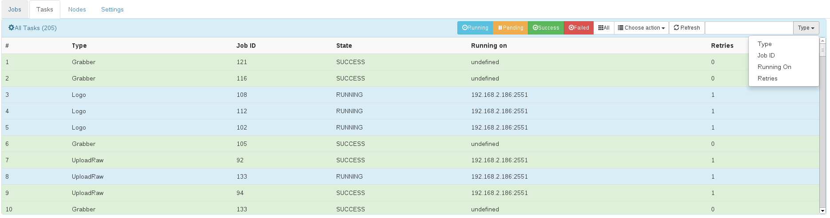Sort by the State column header
This screenshot has height=218, width=830.
(x=344, y=46)
